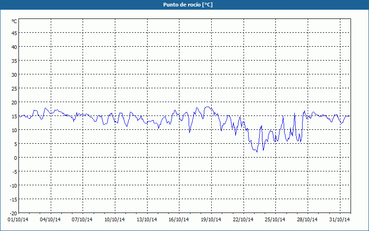Click the 45 value on the y-axis
This screenshot has height=231, width=369.
pyautogui.click(x=14, y=33)
